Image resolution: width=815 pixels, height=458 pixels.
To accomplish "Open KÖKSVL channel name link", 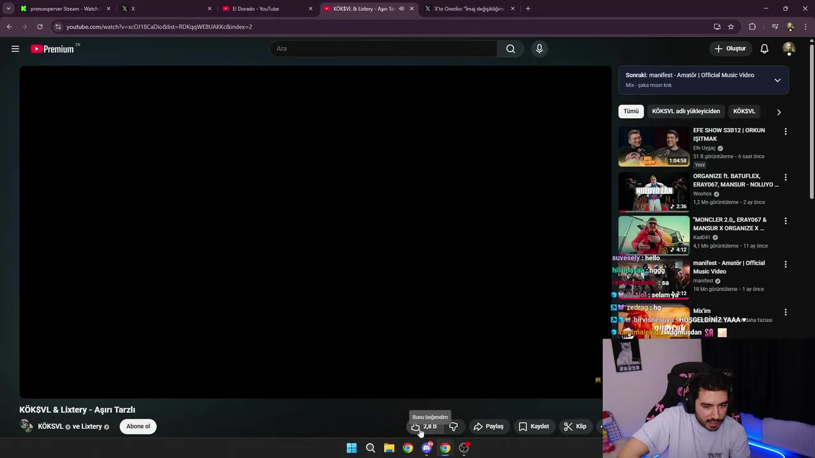I will 50,427.
